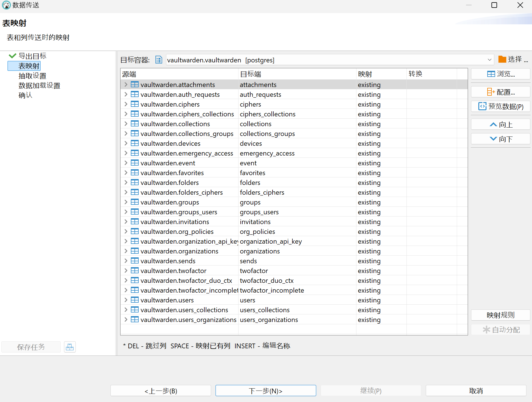Screen dimensions: 532x402
Task: Click the table icon for vaultwarden.ciphers
Action: pyautogui.click(x=135, y=104)
